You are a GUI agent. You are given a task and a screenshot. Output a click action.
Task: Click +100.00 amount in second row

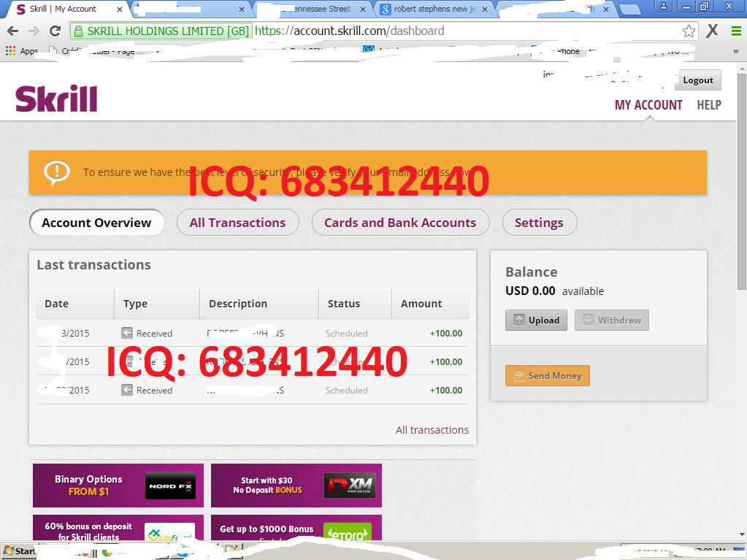pos(446,362)
